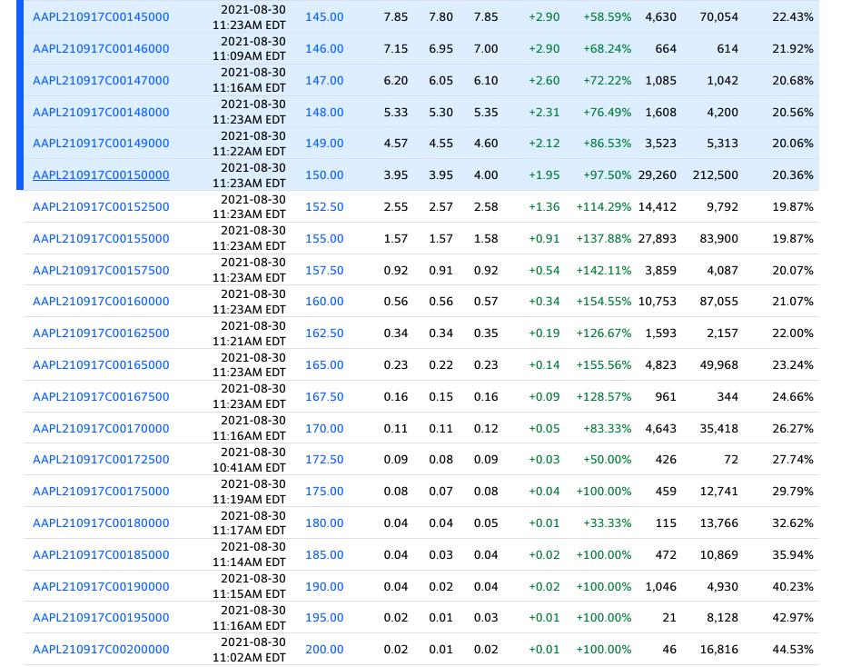Select the 87,055 open interest value

point(718,302)
